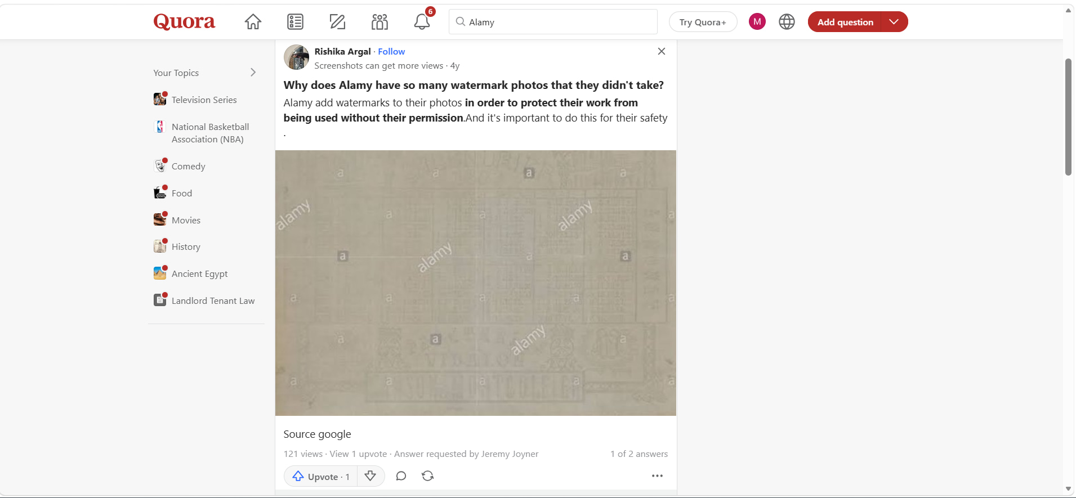This screenshot has width=1076, height=498.
Task: Open the Answer pencil icon
Action: click(337, 22)
